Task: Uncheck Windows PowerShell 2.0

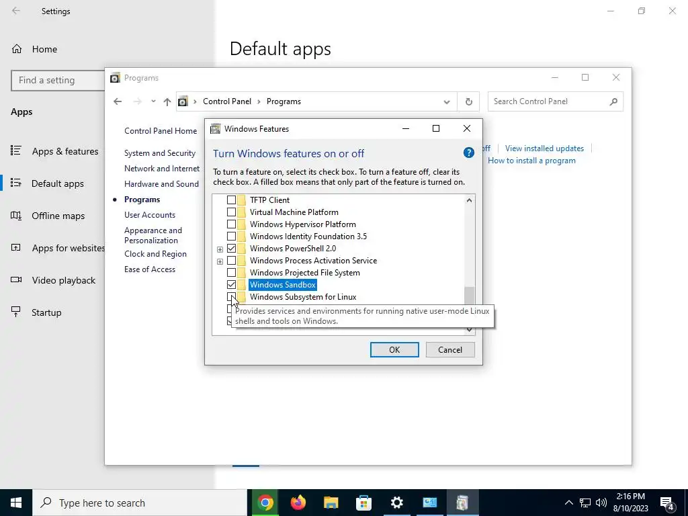Action: (231, 249)
